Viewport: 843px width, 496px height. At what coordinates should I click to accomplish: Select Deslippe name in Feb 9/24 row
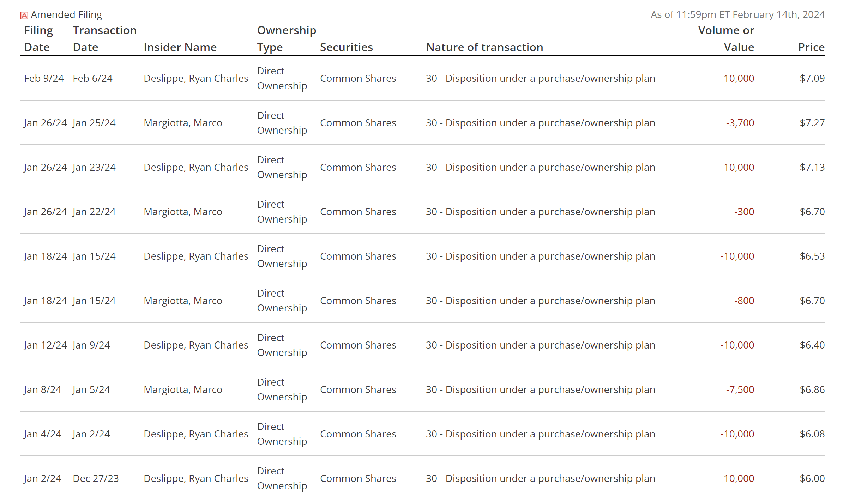coord(196,78)
